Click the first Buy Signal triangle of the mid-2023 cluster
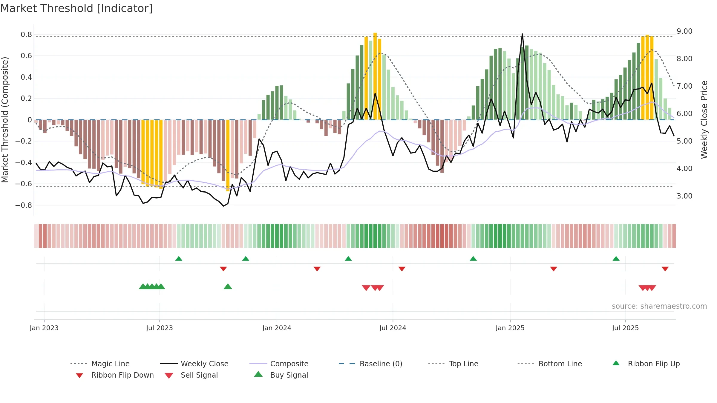Viewport: 717px width, 403px height. (143, 287)
